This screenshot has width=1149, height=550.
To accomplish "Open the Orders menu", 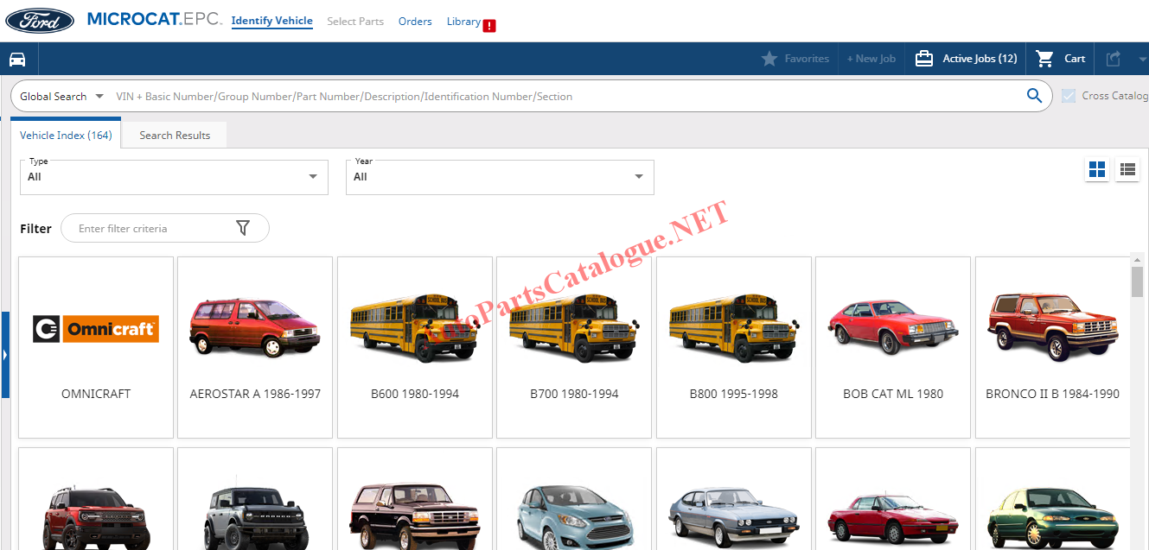I will coord(415,22).
